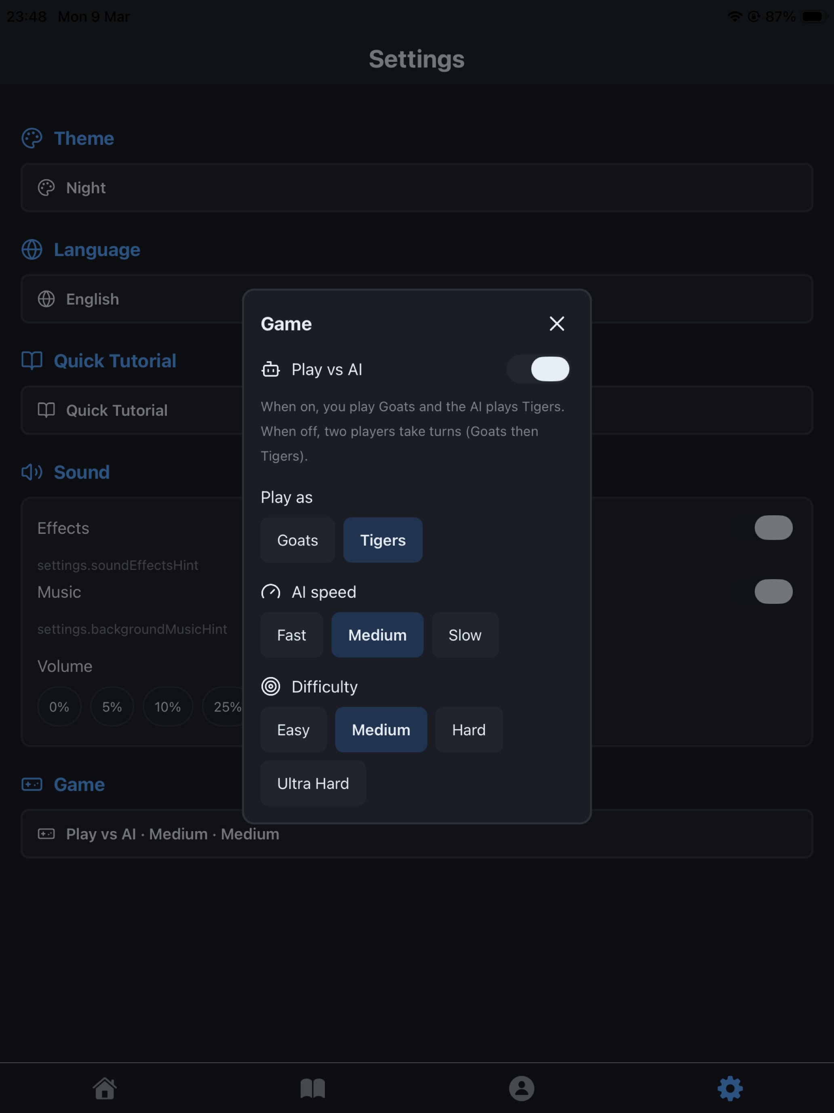Open the Night theme selector
This screenshot has height=1113, width=834.
click(417, 188)
